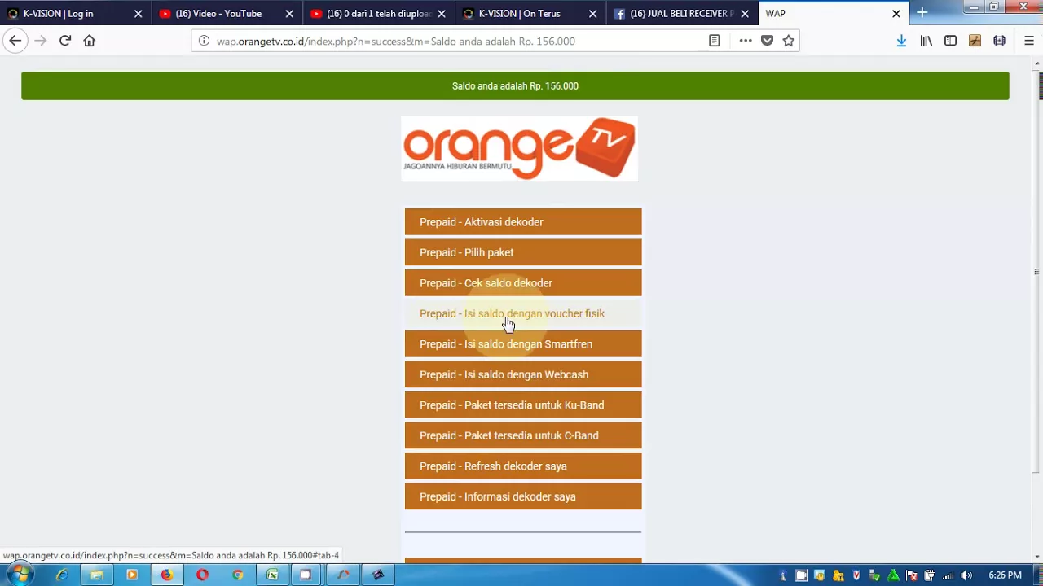Open a new browser tab
The image size is (1043, 586).
point(922,13)
